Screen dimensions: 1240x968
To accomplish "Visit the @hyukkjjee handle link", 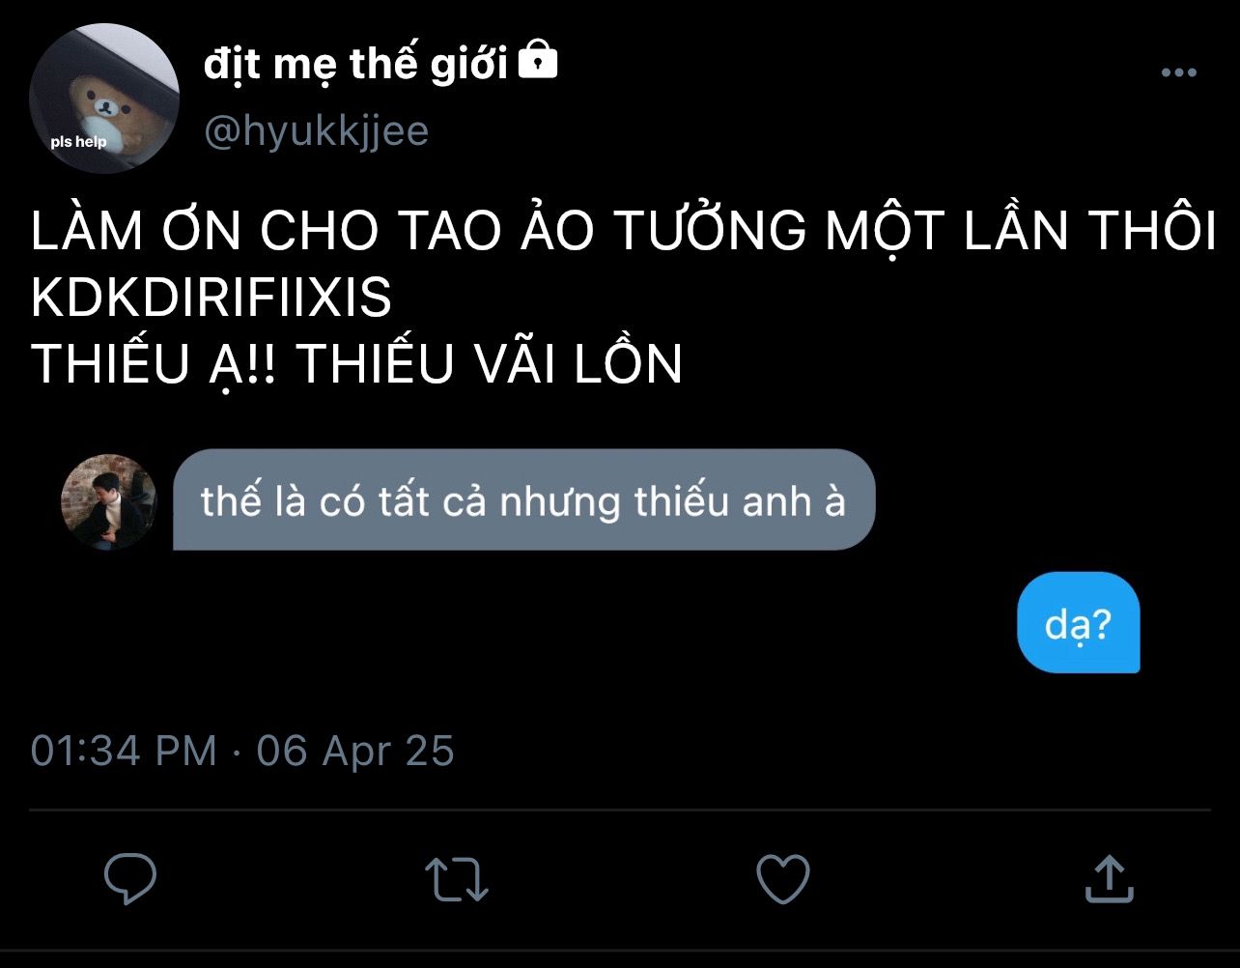I will pyautogui.click(x=316, y=131).
